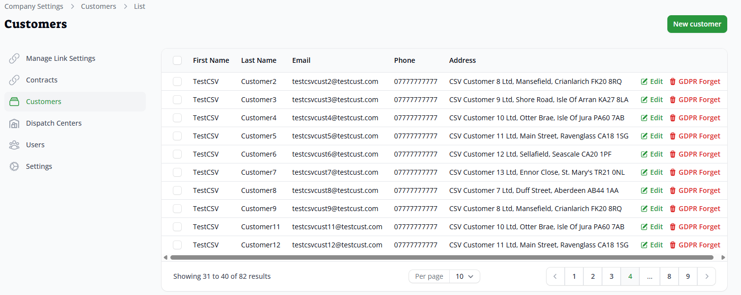Click the Users group icon in sidebar

[15, 145]
